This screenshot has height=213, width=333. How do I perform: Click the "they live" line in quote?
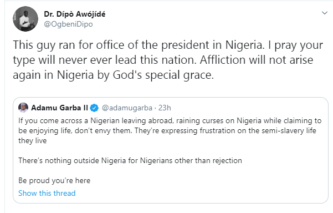(x=33, y=140)
